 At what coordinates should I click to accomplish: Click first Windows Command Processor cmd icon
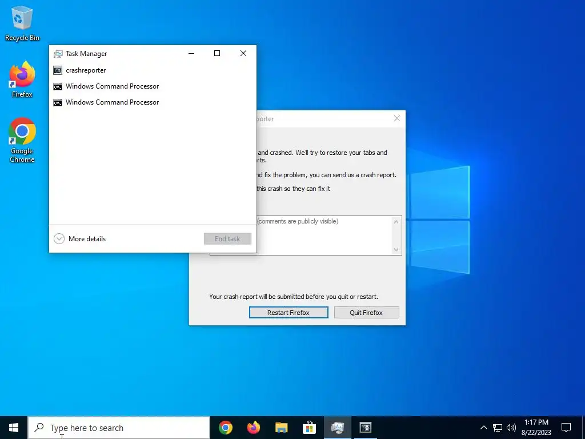[x=58, y=87]
